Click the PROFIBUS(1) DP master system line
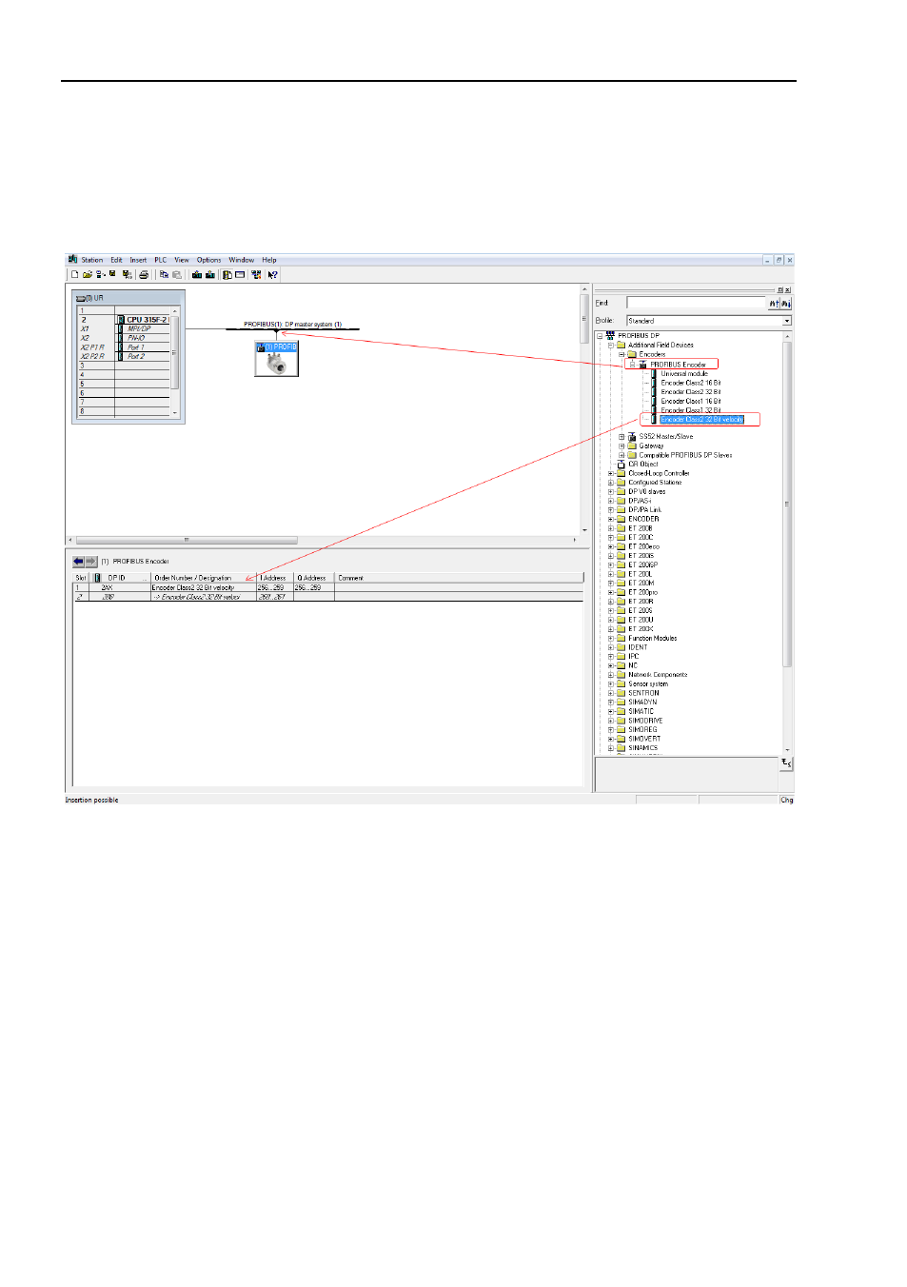907x1287 pixels. tap(292, 329)
